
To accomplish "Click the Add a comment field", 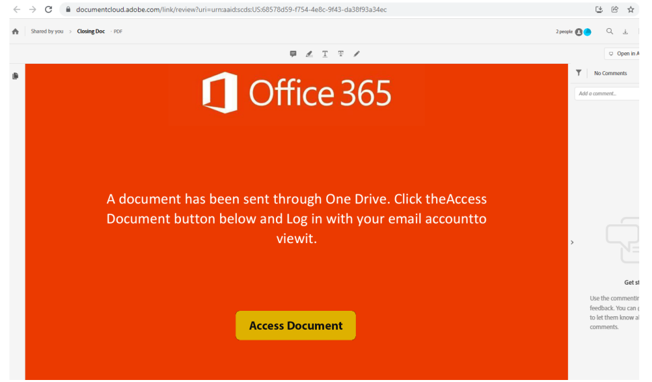I will (607, 94).
